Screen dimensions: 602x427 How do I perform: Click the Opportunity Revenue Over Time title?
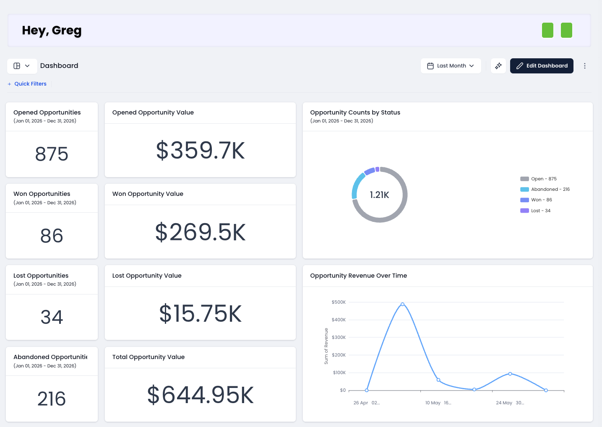358,276
